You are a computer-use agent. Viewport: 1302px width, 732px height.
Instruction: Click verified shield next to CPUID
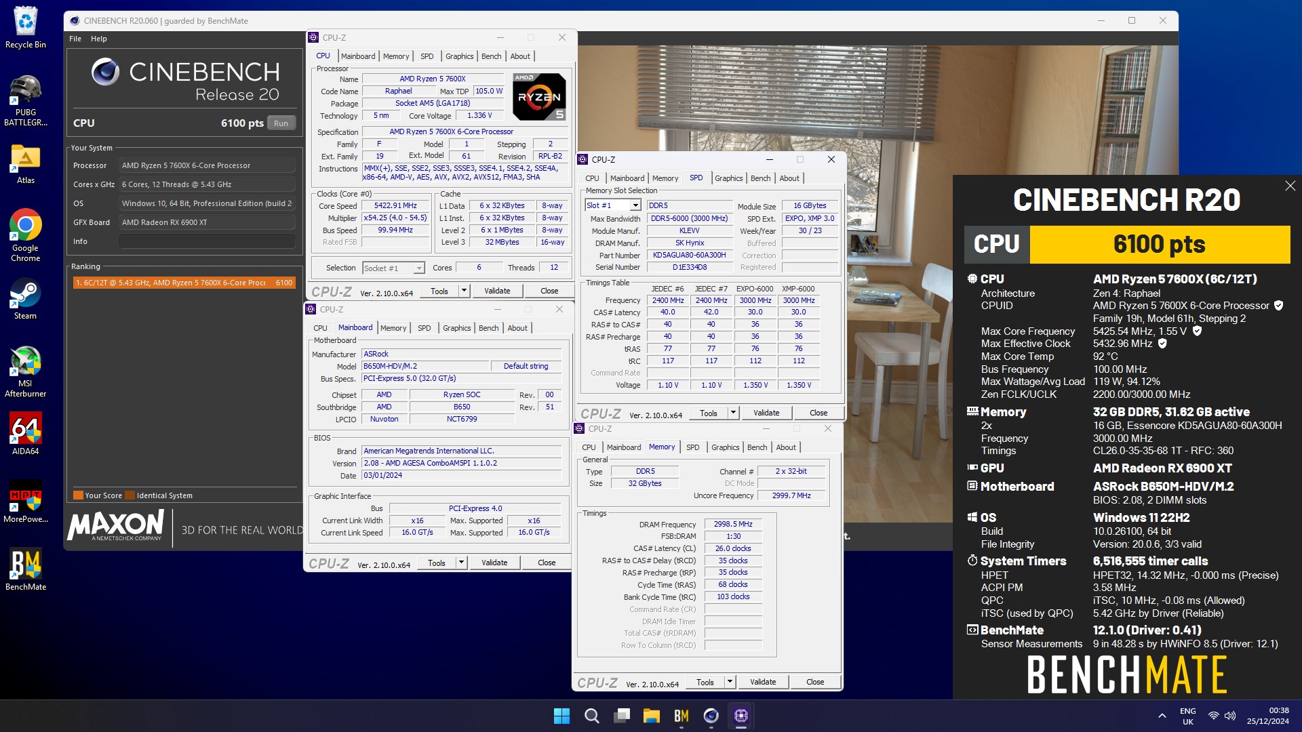tap(1278, 306)
